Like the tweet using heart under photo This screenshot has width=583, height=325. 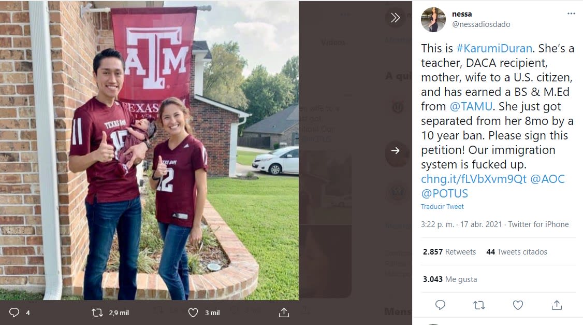[193, 313]
